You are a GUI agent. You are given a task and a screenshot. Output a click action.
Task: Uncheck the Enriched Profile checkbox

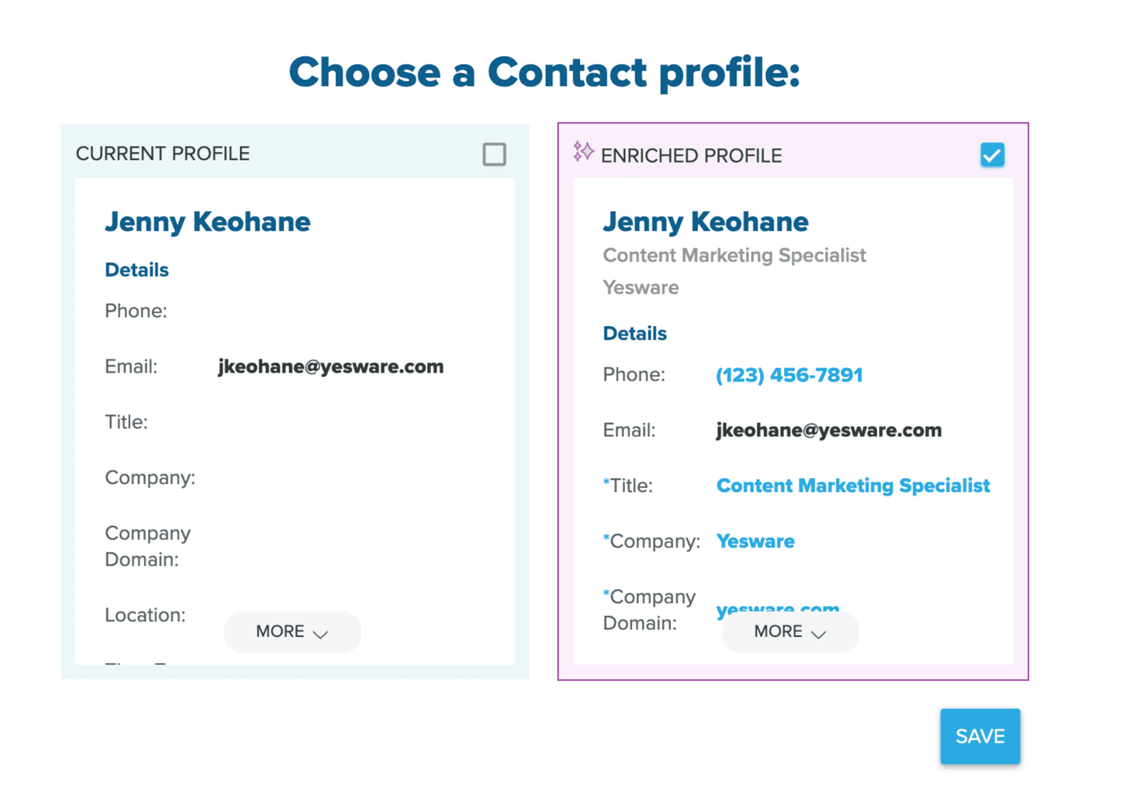(992, 156)
